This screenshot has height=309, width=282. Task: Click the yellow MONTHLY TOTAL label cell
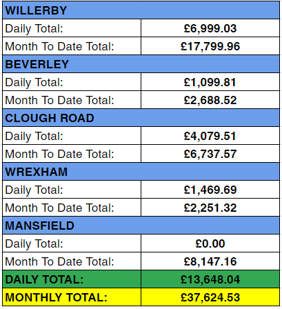click(72, 297)
